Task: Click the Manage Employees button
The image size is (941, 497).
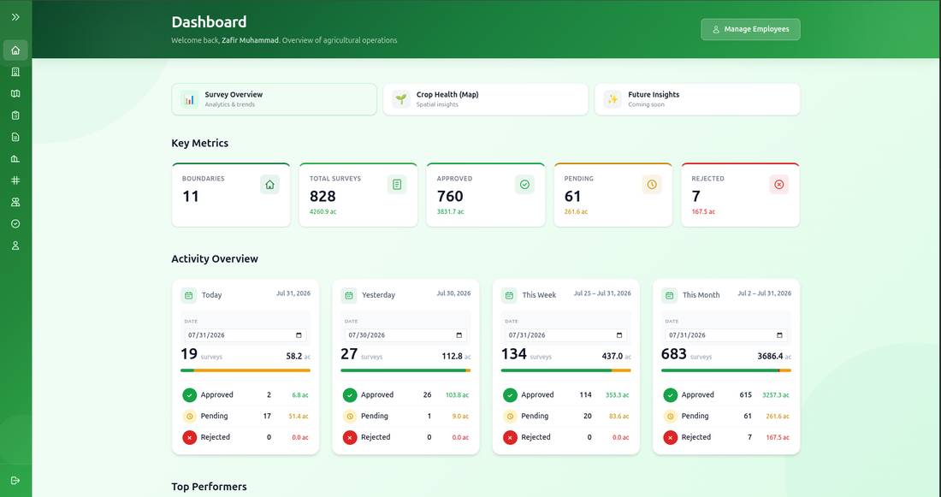Action: [x=750, y=29]
